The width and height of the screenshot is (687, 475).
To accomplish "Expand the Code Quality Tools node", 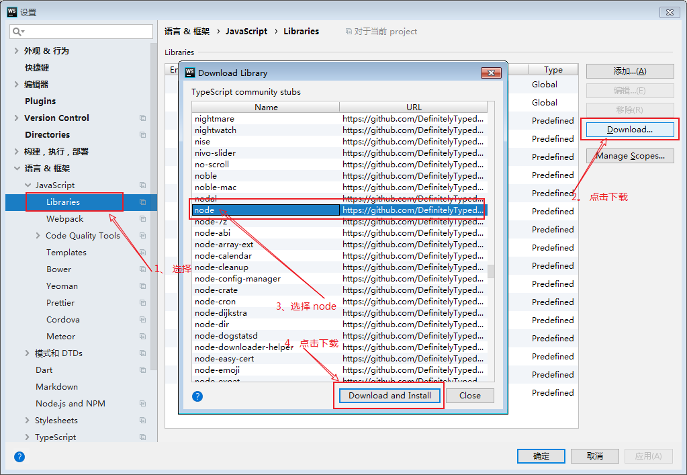I will coord(38,236).
